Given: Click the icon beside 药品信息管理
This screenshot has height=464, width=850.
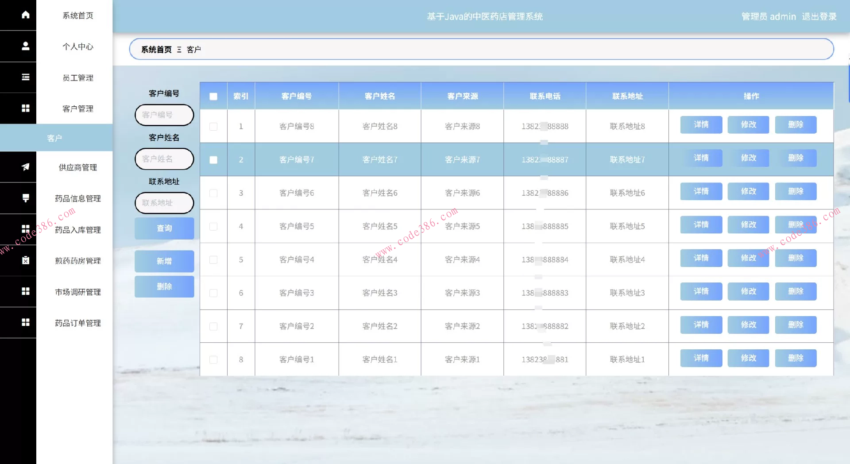Looking at the screenshot, I should click(26, 198).
